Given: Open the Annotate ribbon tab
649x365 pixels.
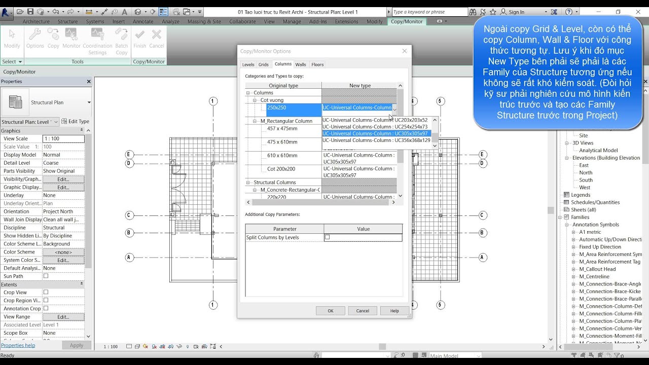Looking at the screenshot, I should click(143, 21).
